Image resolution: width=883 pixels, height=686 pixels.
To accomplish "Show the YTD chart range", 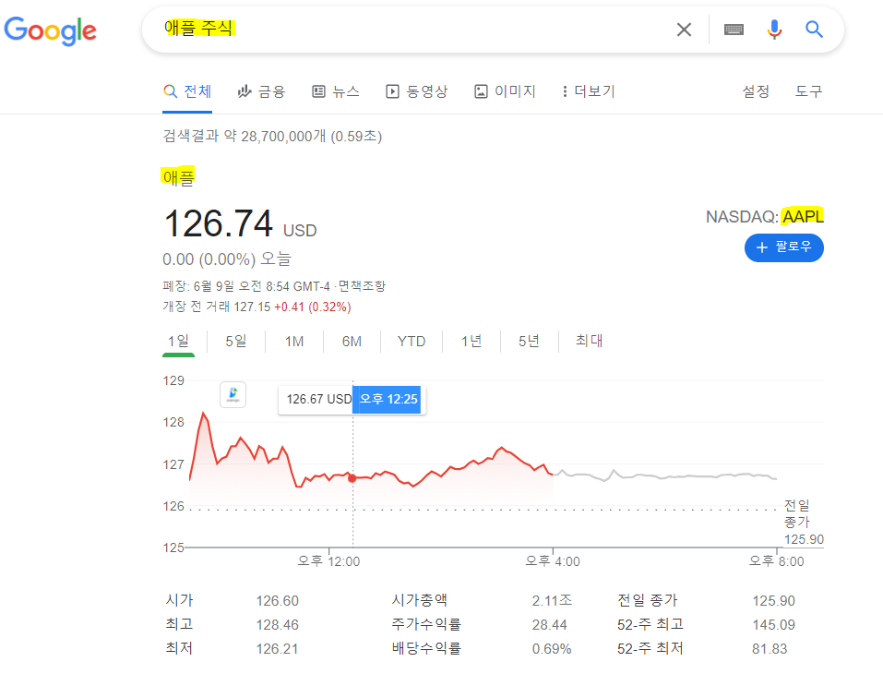I will pyautogui.click(x=412, y=342).
